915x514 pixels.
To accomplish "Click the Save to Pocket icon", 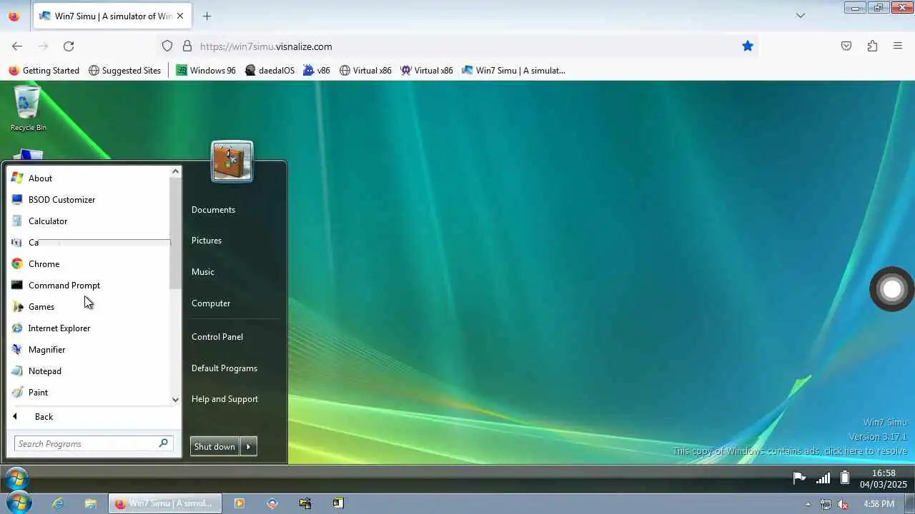I will 846,46.
